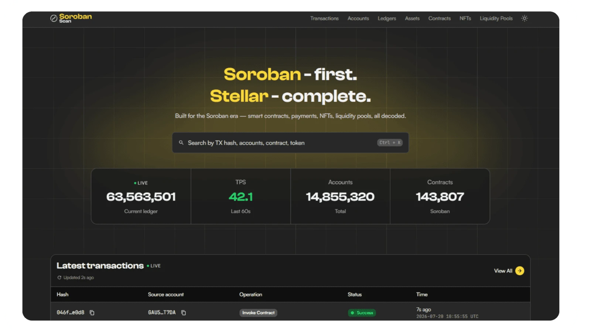Click the TPS value 42.1

240,197
